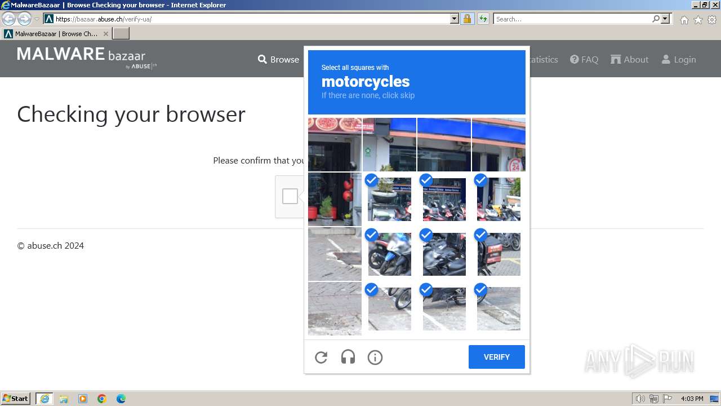Click into the URL address field

tap(252, 19)
